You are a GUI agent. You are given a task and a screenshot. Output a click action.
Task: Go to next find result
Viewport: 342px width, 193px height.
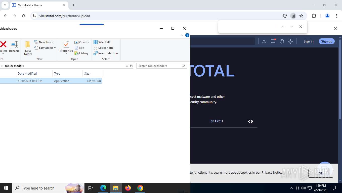coord(292,27)
